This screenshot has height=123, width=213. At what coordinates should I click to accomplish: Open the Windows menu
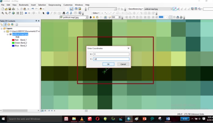click(79, 5)
